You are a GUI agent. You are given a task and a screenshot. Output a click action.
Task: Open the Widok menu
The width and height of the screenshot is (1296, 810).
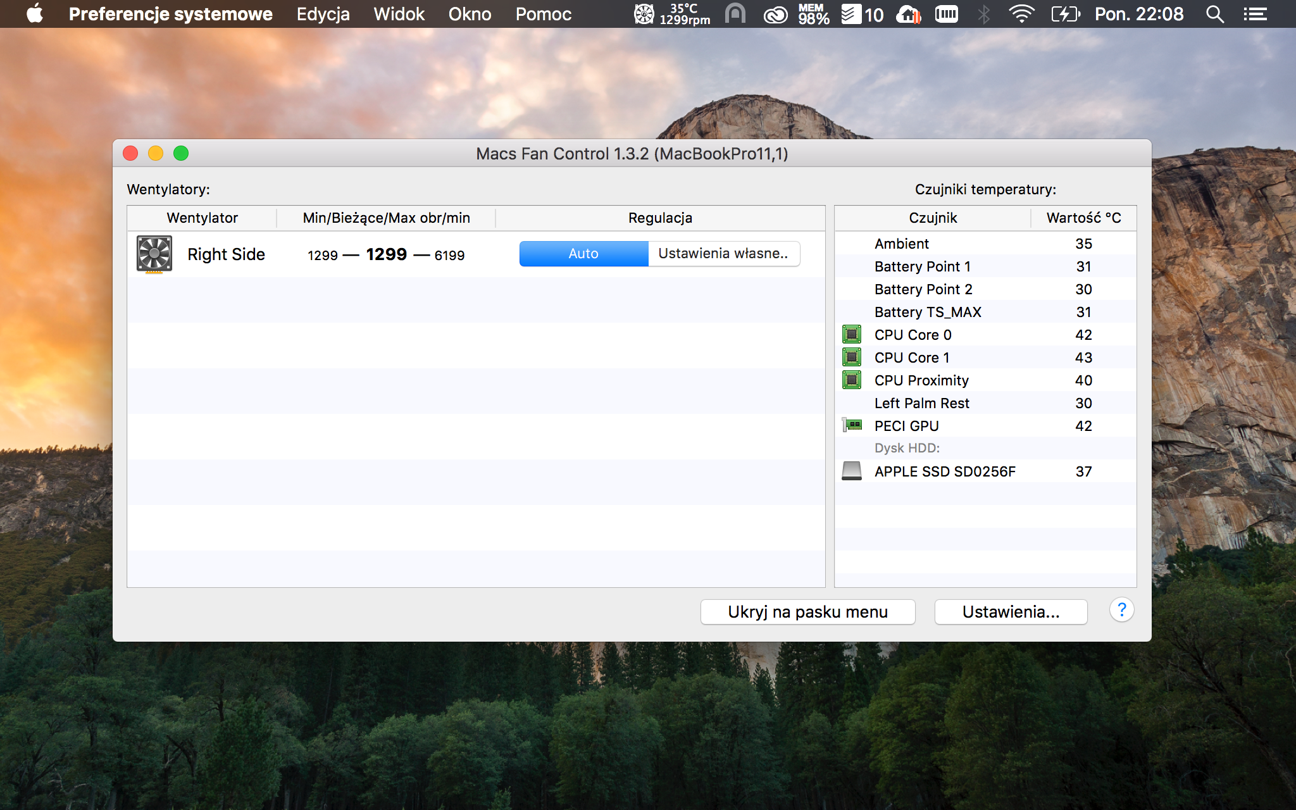tap(399, 14)
